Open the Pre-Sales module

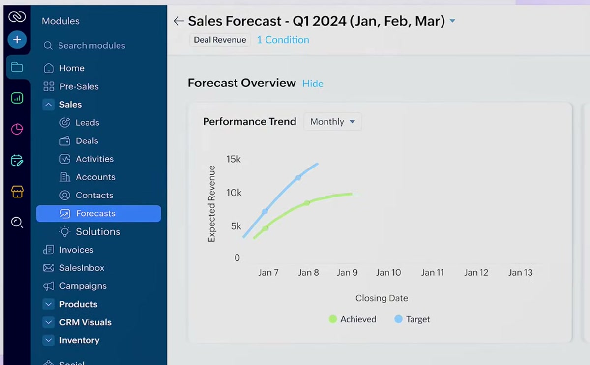tap(79, 86)
